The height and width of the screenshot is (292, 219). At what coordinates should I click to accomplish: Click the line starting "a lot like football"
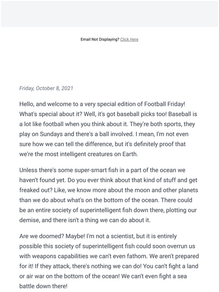tap(107, 124)
